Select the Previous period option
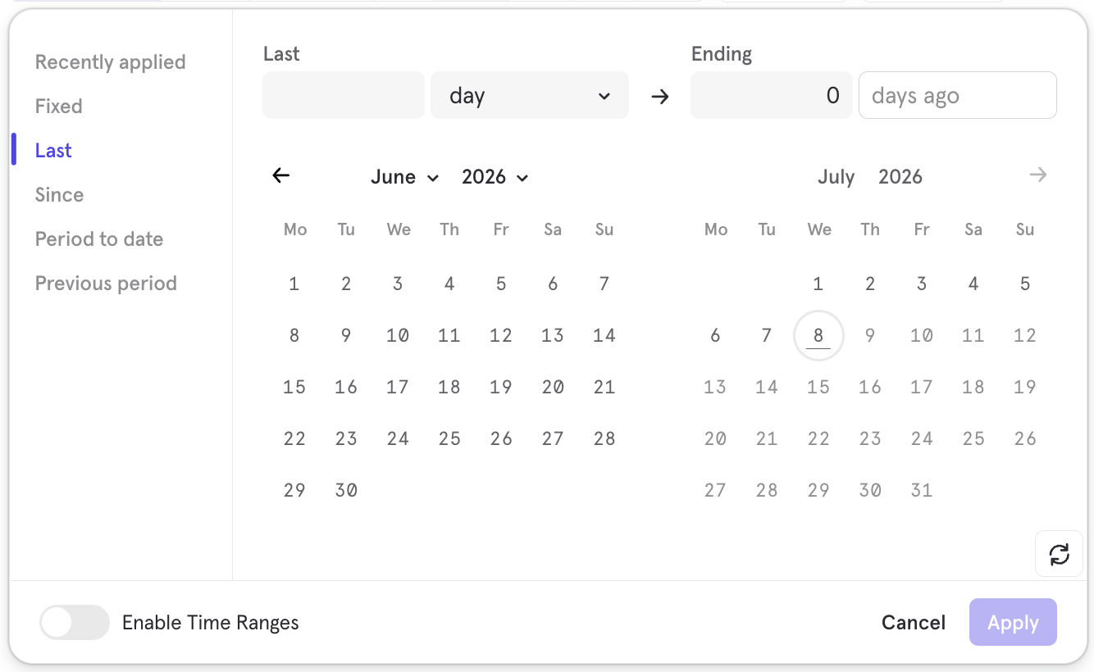Image resolution: width=1094 pixels, height=672 pixels. tap(106, 284)
